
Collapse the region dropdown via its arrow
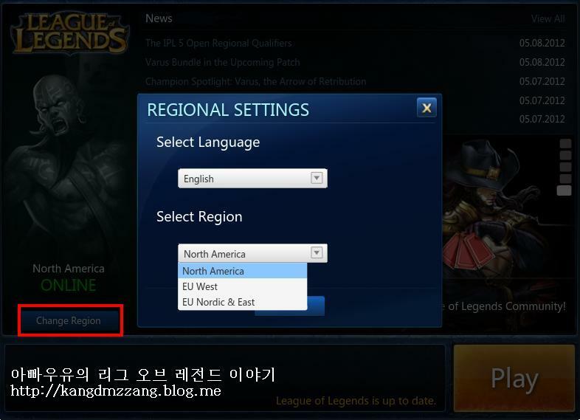click(x=317, y=252)
